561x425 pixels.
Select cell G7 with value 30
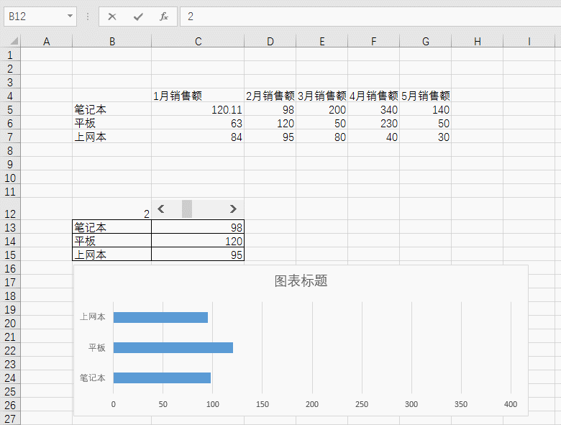[425, 137]
